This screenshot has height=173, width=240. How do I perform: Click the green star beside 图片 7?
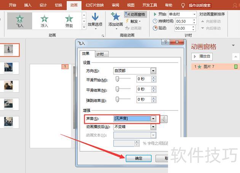click(x=200, y=67)
